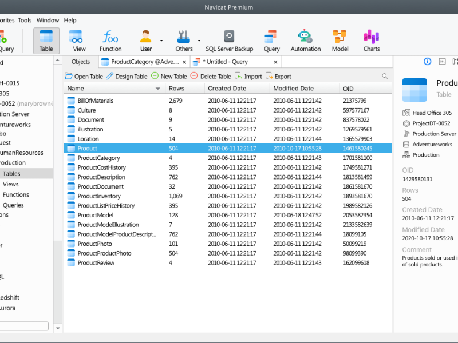458x343 pixels.
Task: Click the sidebar scrollbar down arrow
Action: [x=58, y=328]
